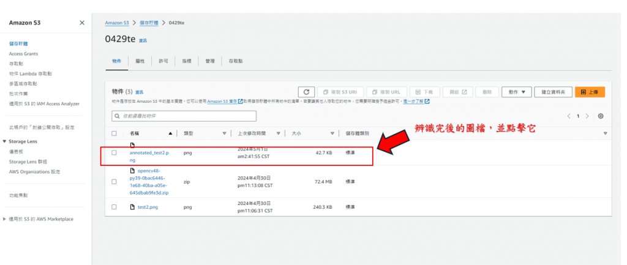
Task: Click the file icon of opencv48 zip
Action: [x=132, y=171]
